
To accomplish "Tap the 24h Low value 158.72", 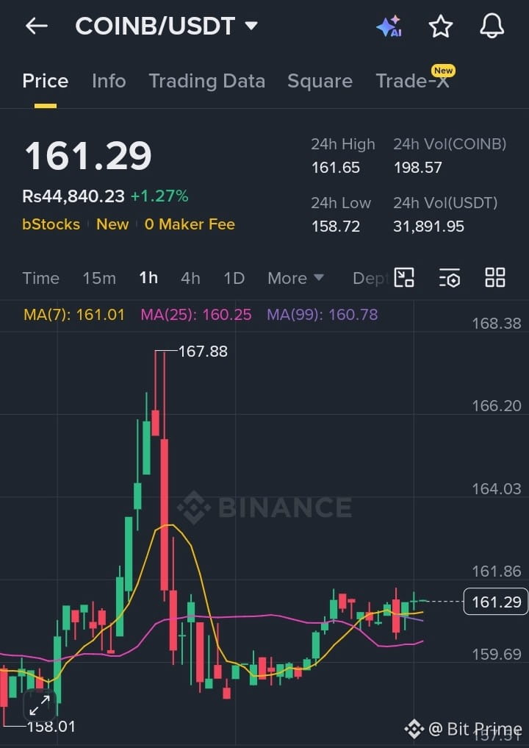I will tap(336, 226).
